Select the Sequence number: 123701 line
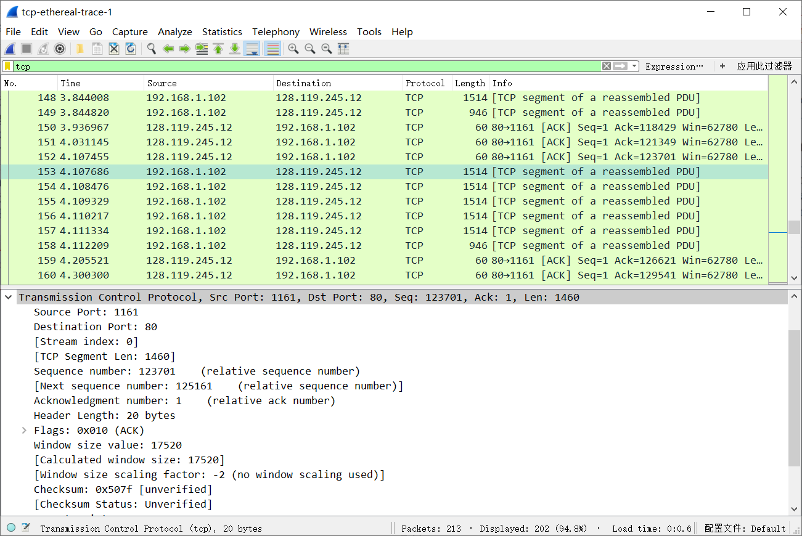The width and height of the screenshot is (802, 536). pyautogui.click(x=197, y=371)
